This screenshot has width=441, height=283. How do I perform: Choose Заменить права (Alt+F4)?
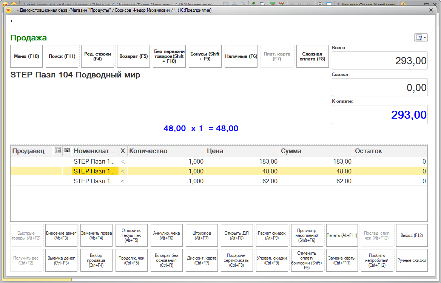[x=97, y=235]
